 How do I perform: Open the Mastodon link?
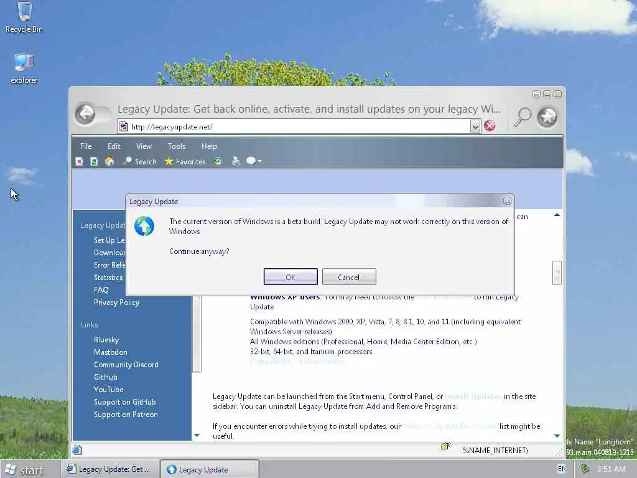tap(111, 352)
